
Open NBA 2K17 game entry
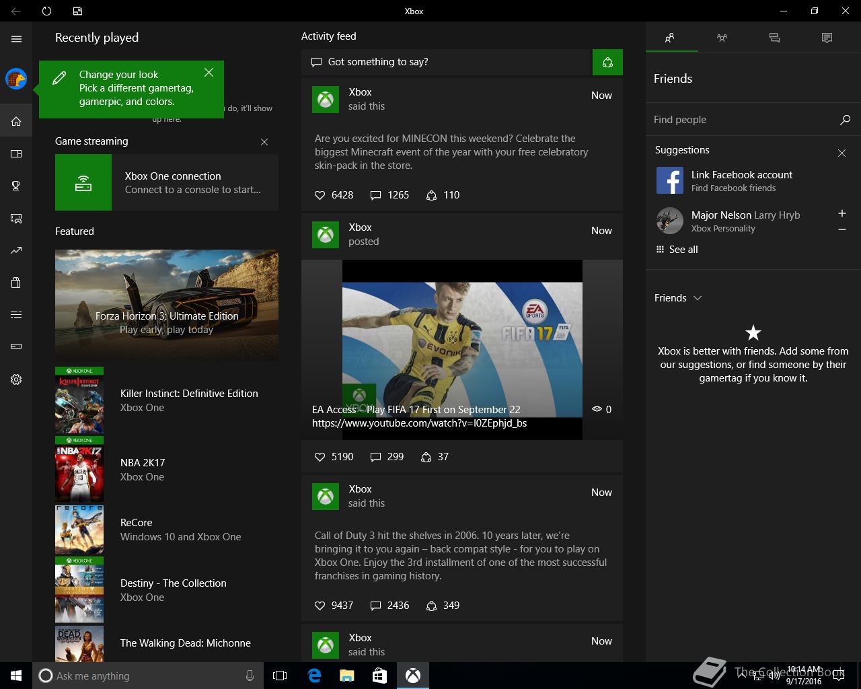tap(167, 470)
